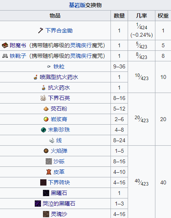Click the glowstone dust icon
171x218 pixels.
pyautogui.click(x=46, y=109)
